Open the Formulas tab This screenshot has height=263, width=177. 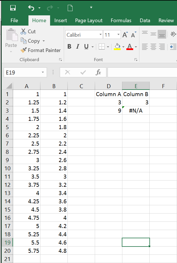point(121,20)
